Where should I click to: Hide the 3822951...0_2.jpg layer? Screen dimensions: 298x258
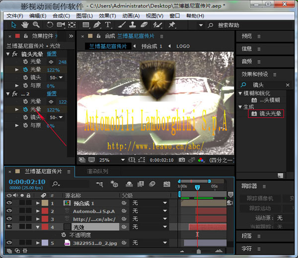pos(9,243)
